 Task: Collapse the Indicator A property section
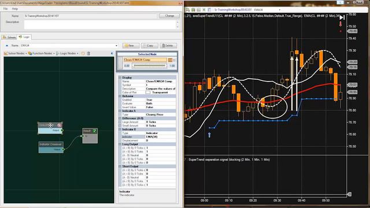point(120,111)
